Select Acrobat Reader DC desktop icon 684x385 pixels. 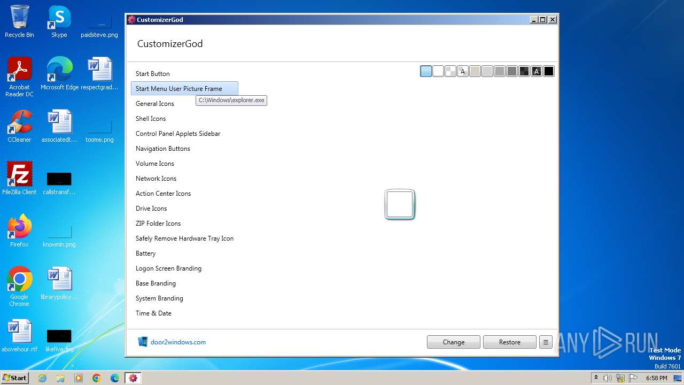[19, 77]
